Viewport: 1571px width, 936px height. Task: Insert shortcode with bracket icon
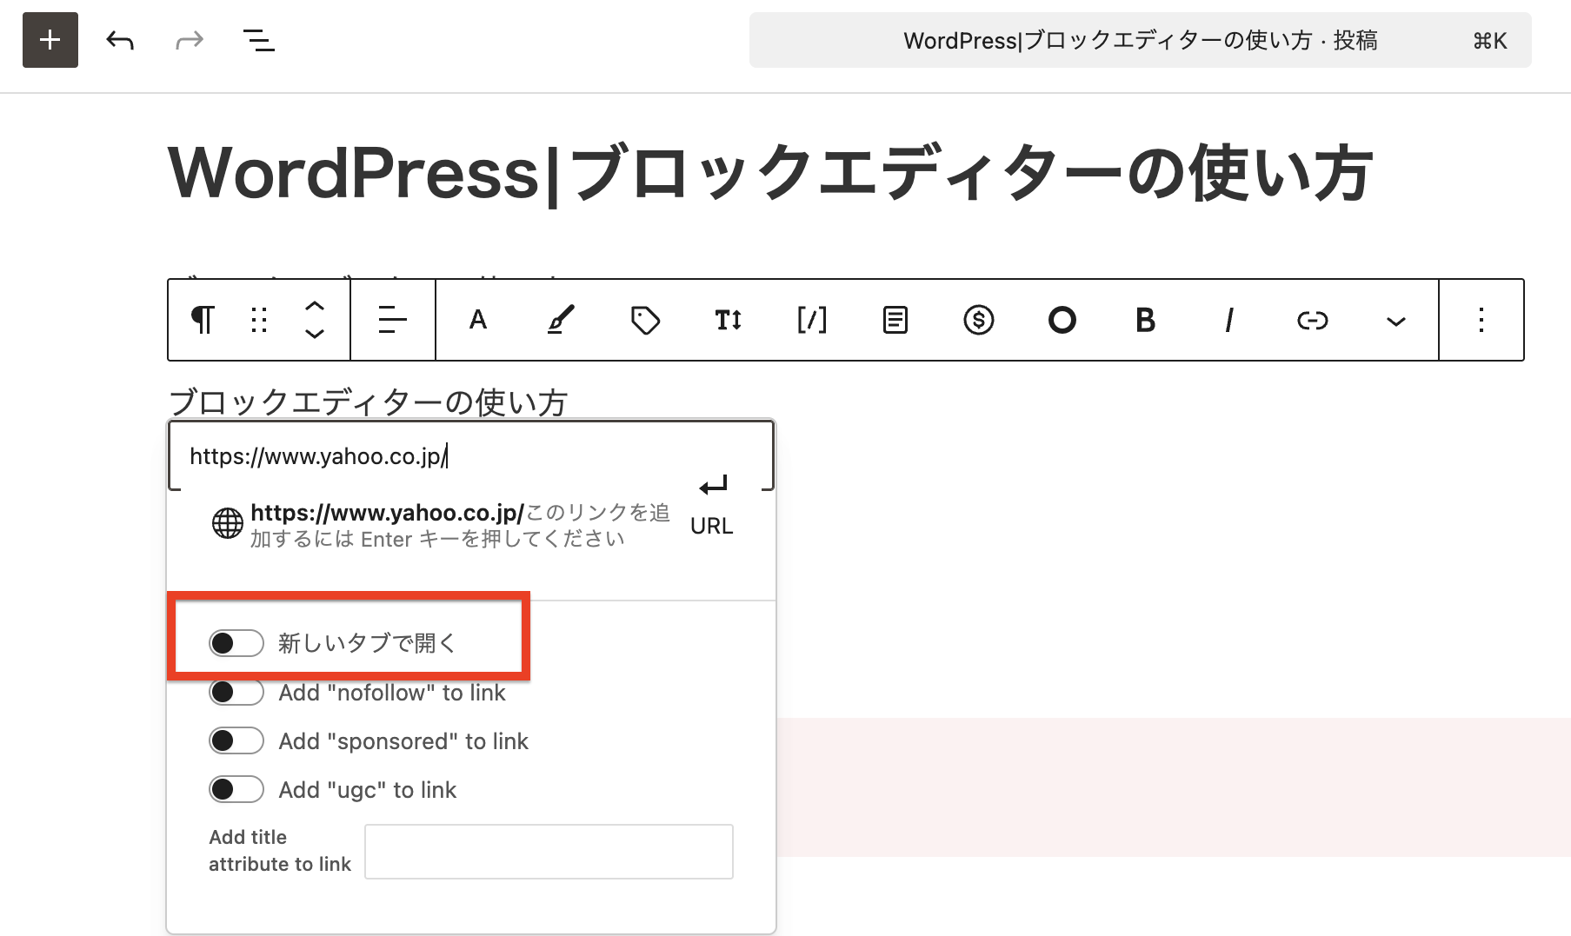[812, 320]
